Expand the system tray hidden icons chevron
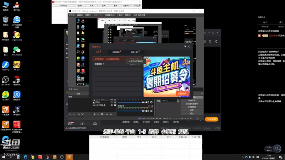Image resolution: width=285 pixels, height=160 pixels. [x=243, y=157]
